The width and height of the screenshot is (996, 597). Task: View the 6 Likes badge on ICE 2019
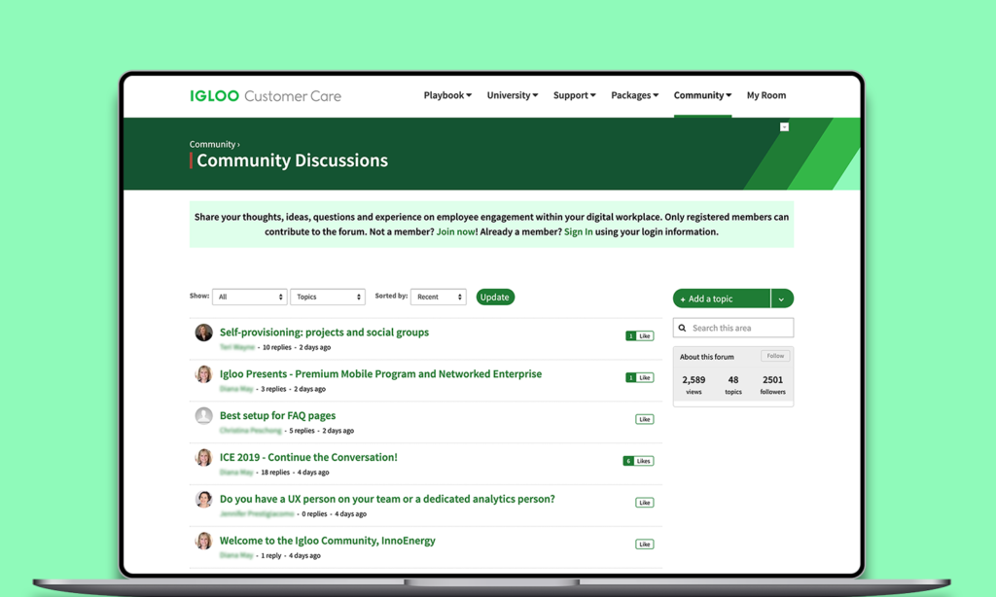(638, 460)
